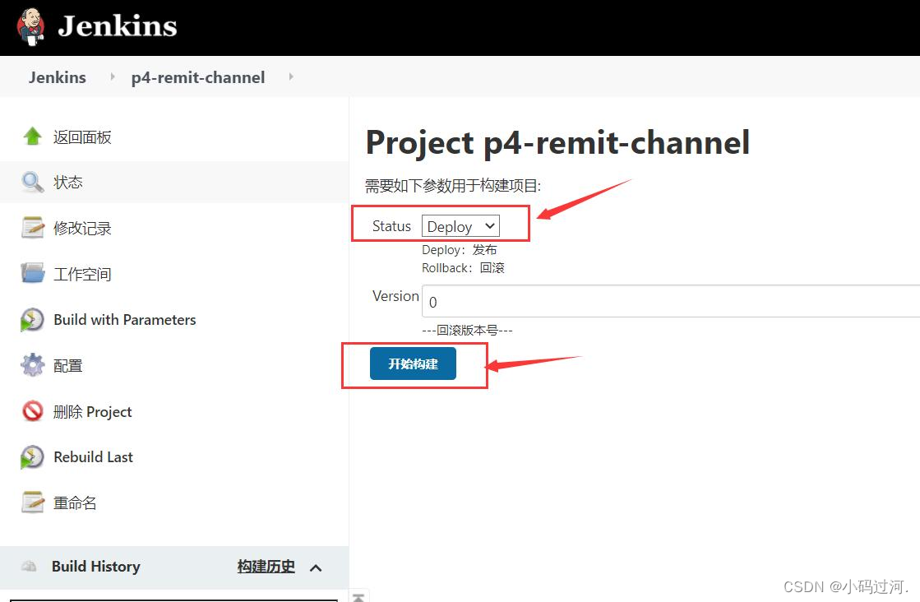Open the Status dropdown showing Deploy
The image size is (920, 602).
(x=460, y=225)
